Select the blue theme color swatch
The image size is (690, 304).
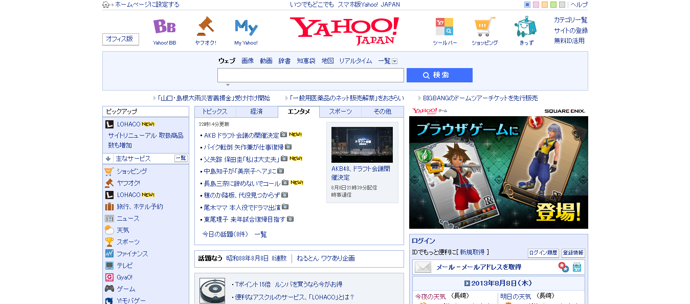(x=527, y=5)
